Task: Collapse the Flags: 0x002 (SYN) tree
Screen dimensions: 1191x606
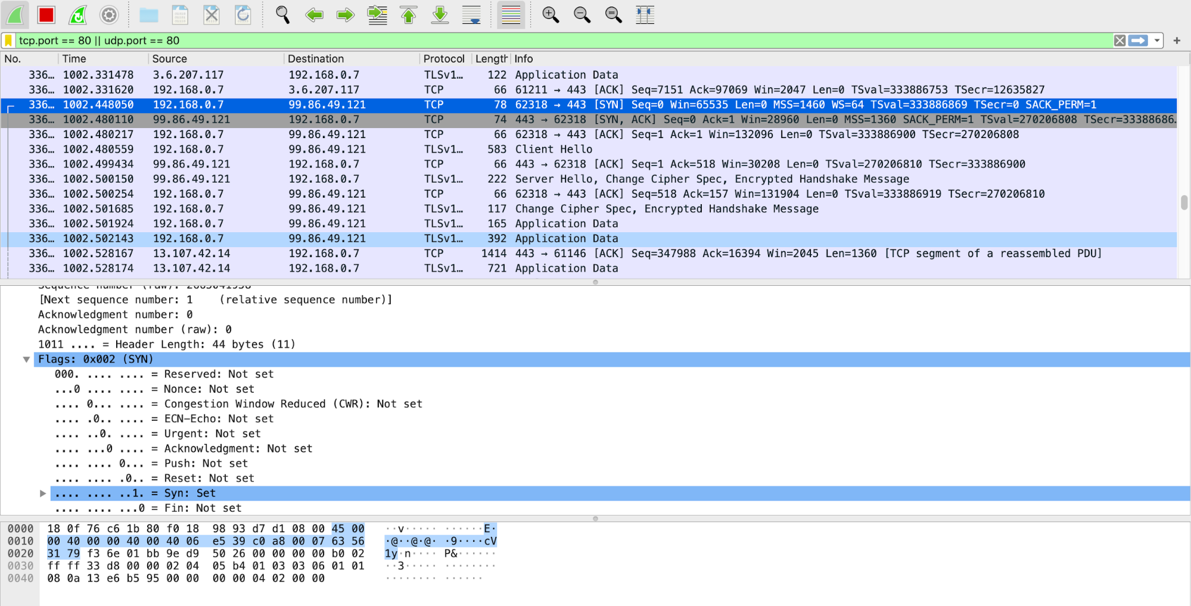Action: click(x=26, y=360)
